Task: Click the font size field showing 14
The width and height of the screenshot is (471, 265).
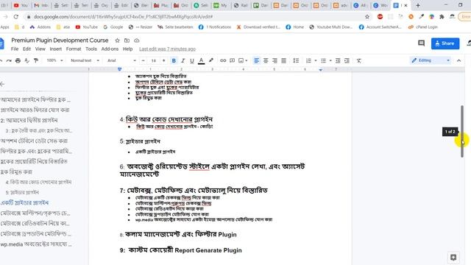Action: pos(154,60)
